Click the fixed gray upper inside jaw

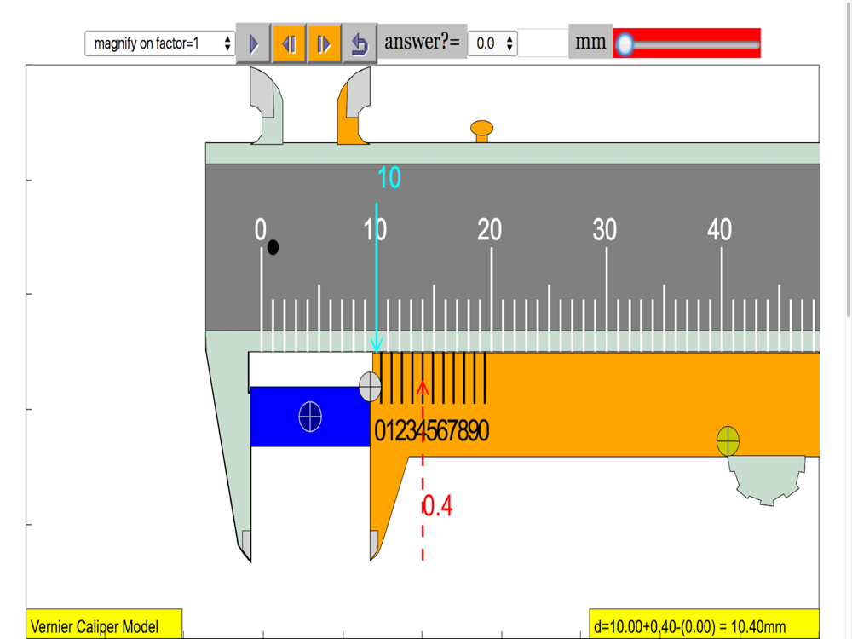click(266, 106)
